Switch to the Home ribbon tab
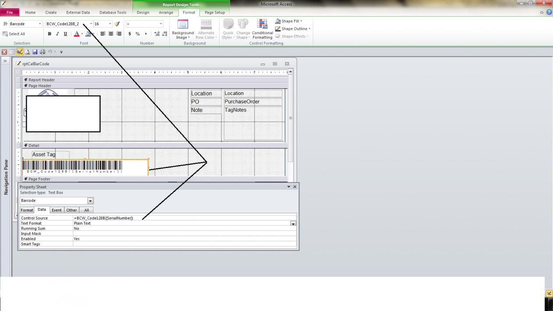 click(30, 12)
